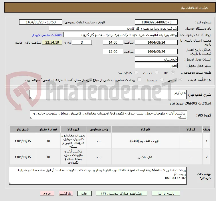Click the resize handle of توضیحات خریدار box
The width and height of the screenshot is (216, 201).
(x=11, y=183)
